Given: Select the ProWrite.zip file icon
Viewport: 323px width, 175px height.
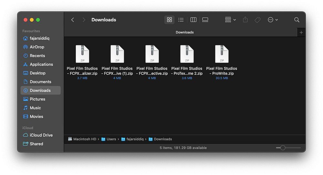Looking at the screenshot, I should [222, 54].
